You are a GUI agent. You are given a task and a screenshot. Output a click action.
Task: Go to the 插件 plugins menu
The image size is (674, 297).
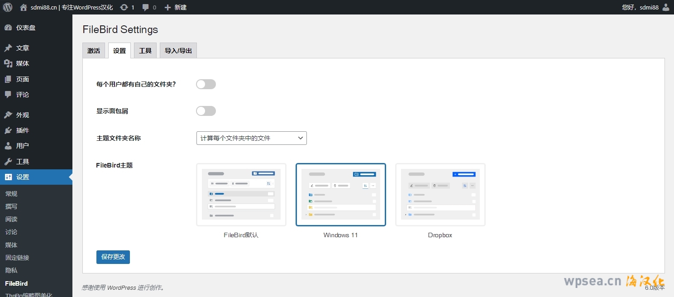point(22,130)
